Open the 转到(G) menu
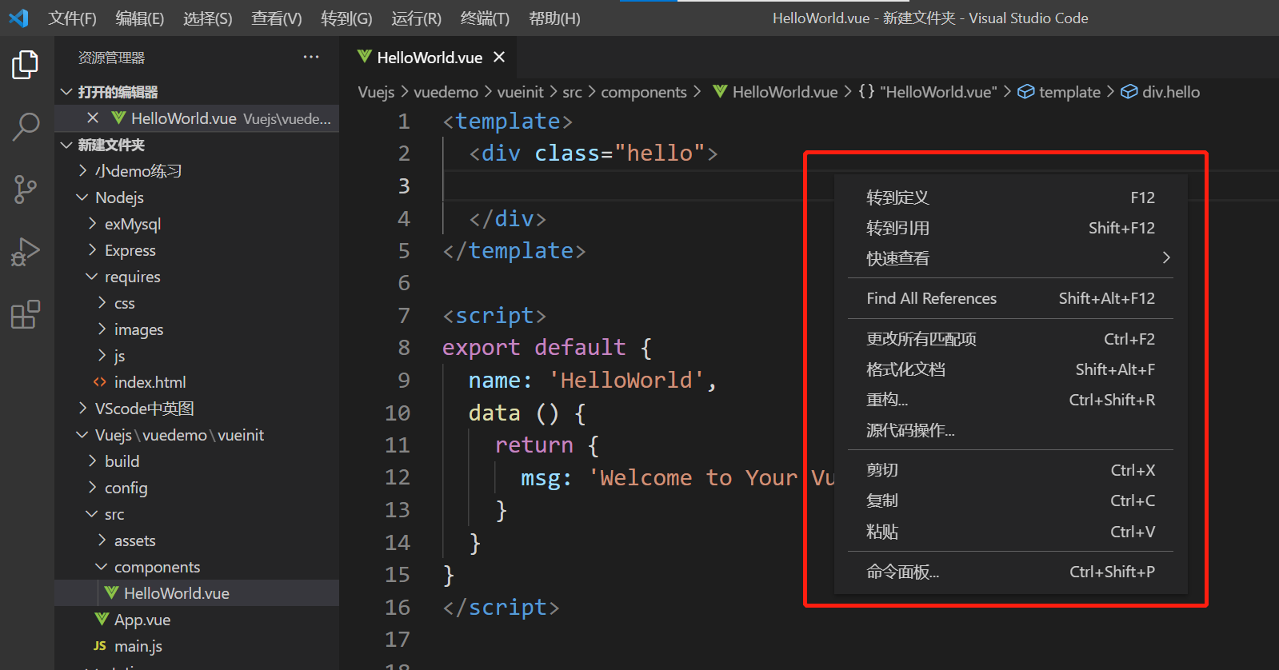Screen dimensions: 1279x670 [346, 18]
